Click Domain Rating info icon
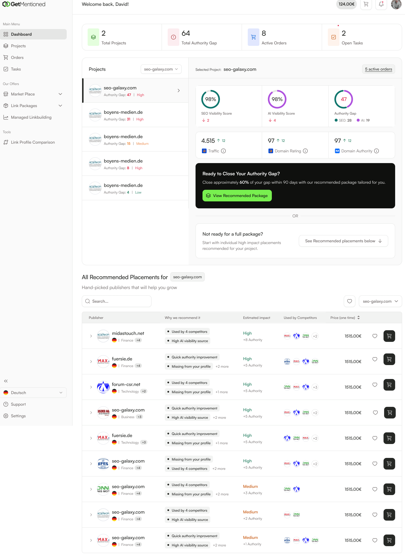 click(x=305, y=151)
